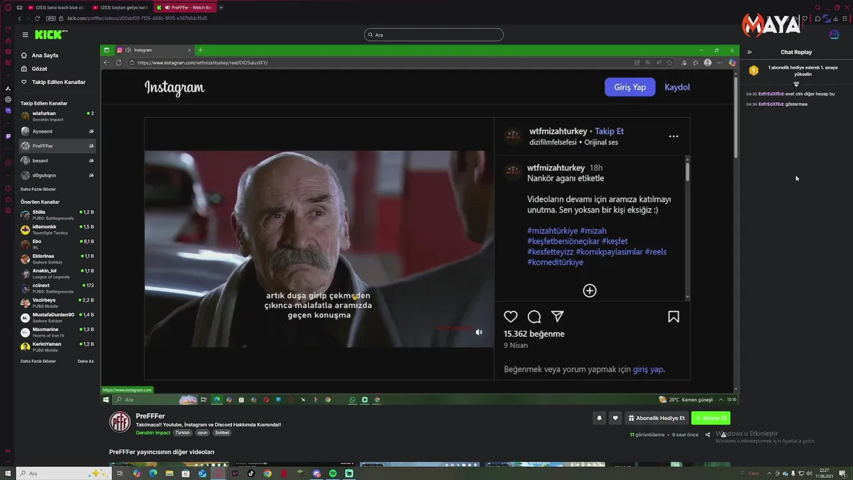Screen dimensions: 853x480
Task: Click PreFFFer channel avatar below video
Action: pyautogui.click(x=120, y=422)
